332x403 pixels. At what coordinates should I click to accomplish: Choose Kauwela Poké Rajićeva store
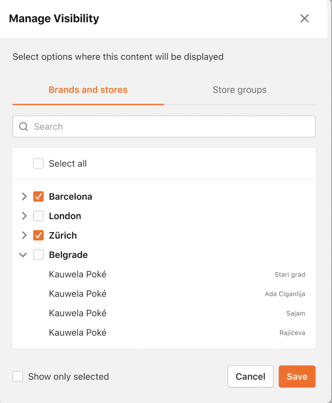click(164, 332)
